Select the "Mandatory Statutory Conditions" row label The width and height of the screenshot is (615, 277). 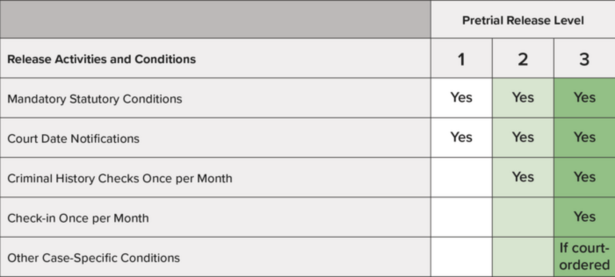pos(95,99)
